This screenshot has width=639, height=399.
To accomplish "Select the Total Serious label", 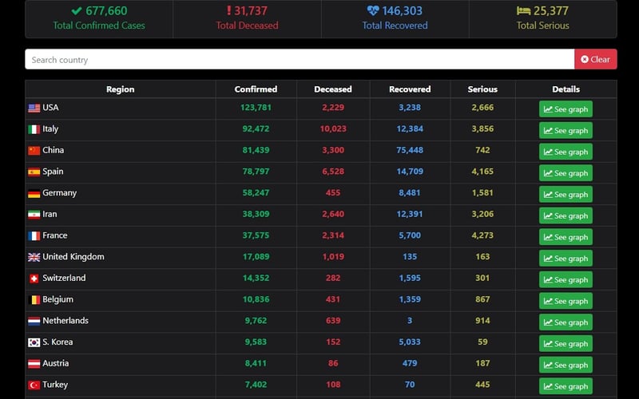I will tap(543, 26).
